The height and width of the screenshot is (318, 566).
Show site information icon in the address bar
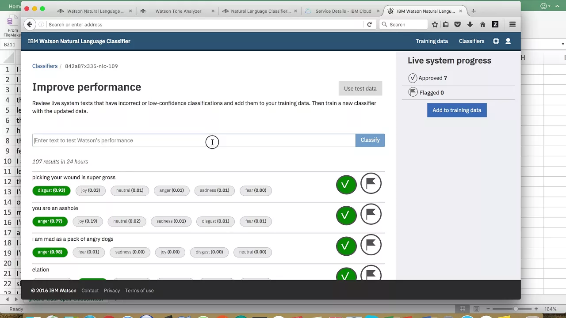click(x=41, y=25)
